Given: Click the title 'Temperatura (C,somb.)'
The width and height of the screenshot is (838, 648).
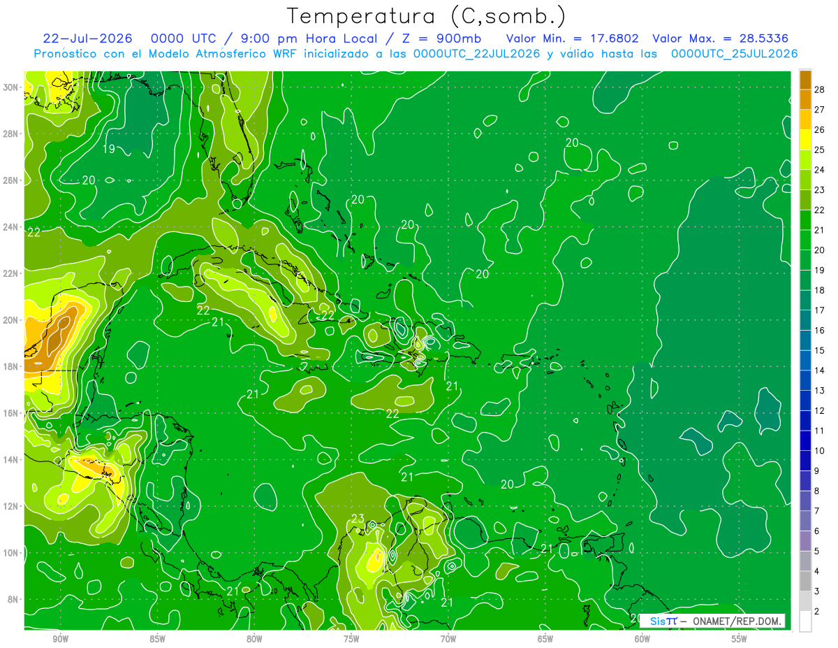Looking at the screenshot, I should coord(426,16).
